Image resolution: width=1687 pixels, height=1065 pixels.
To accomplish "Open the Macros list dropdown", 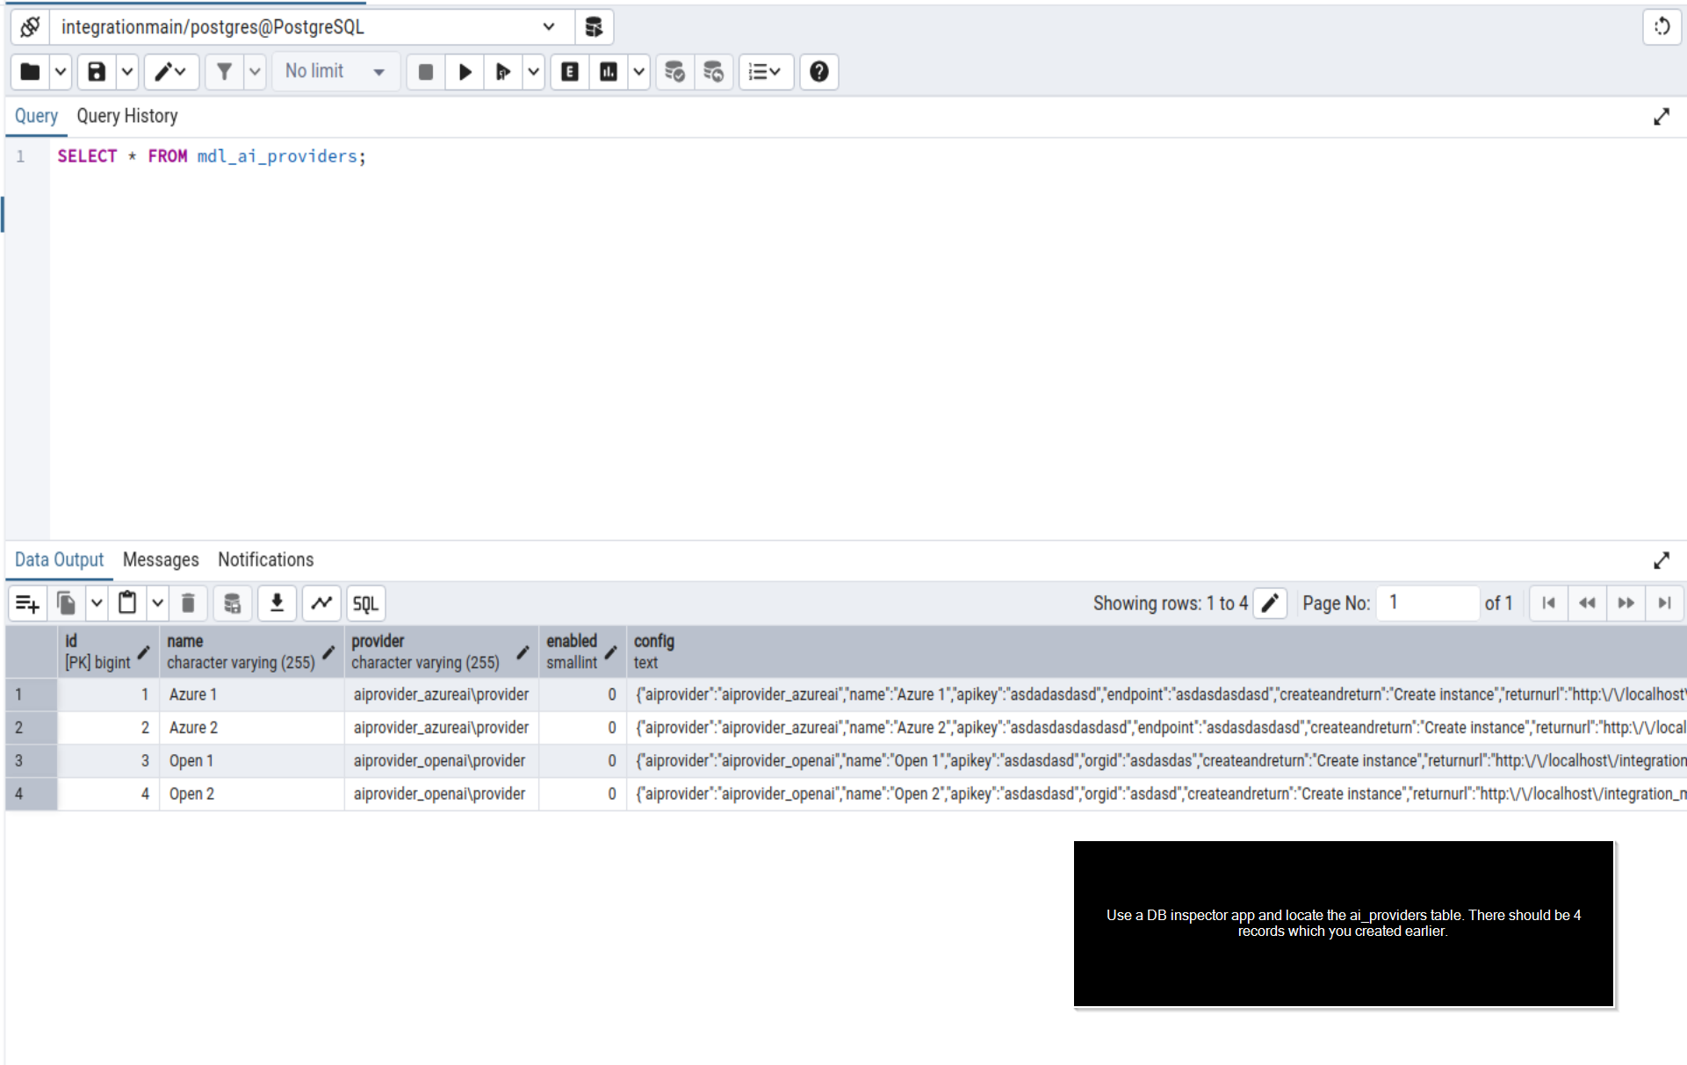I will coord(766,72).
